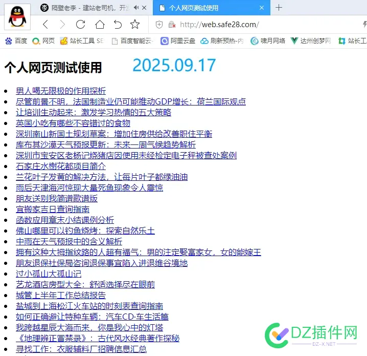The height and width of the screenshot is (356, 367).
Task: Open the home page icon
Action: coord(100,25)
